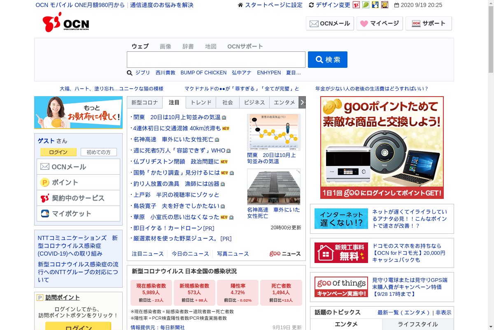The width and height of the screenshot is (494, 330).
Task: Select the 辞書 search tab
Action: point(188,46)
